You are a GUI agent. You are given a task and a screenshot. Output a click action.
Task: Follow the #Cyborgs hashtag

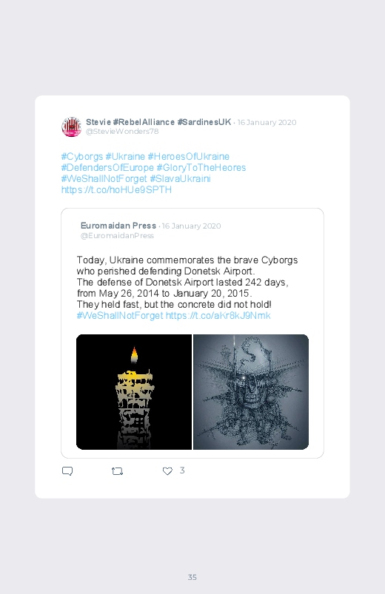click(x=82, y=157)
